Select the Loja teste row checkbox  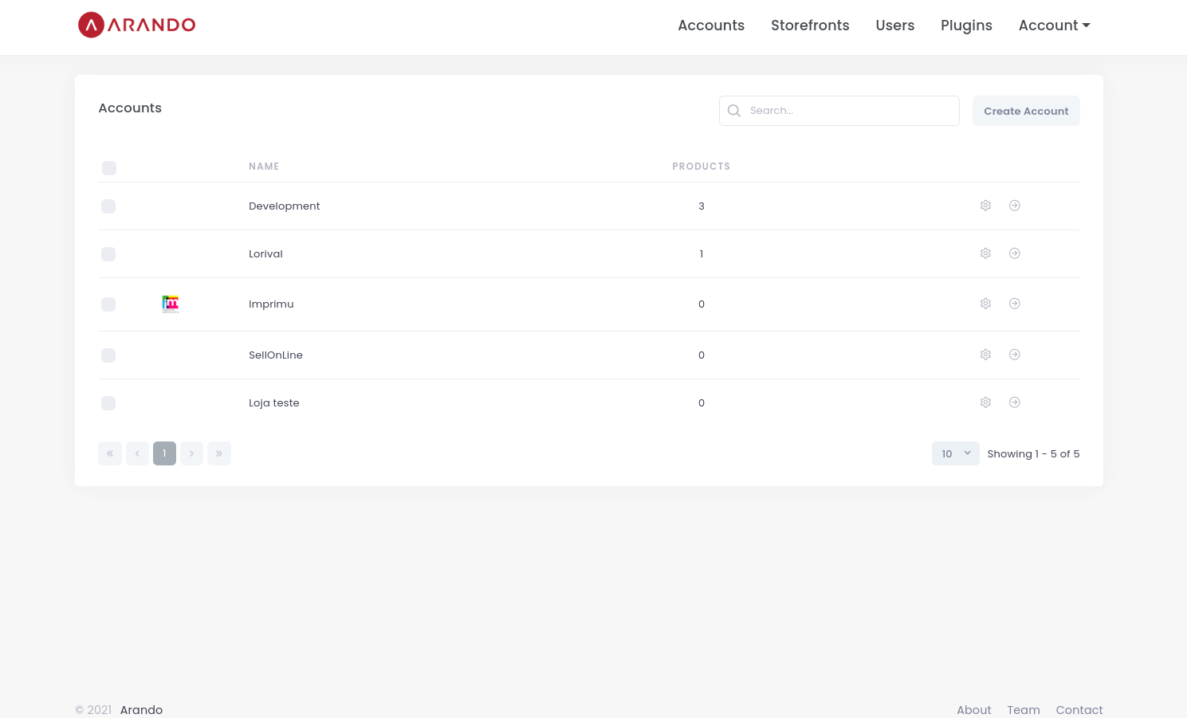tap(108, 403)
